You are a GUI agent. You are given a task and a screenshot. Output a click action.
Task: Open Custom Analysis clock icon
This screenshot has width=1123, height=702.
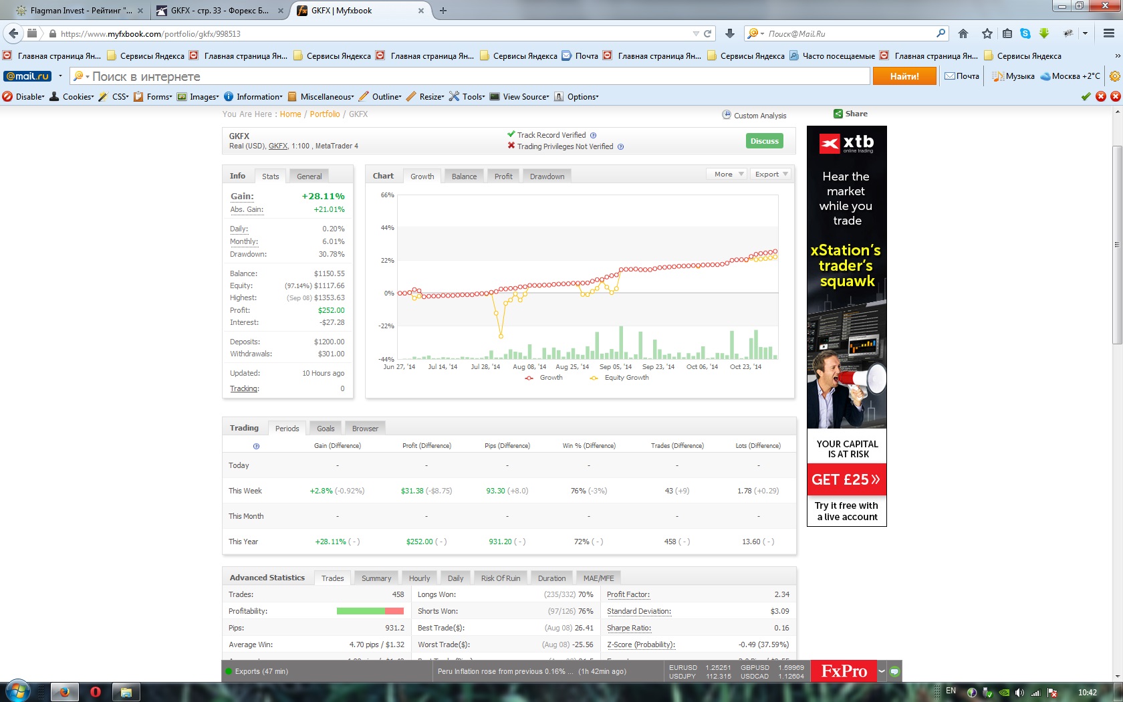pyautogui.click(x=727, y=115)
